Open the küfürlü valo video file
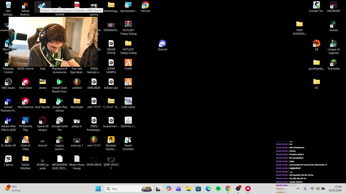Viewport: 346px width, 194px height. coord(111,84)
